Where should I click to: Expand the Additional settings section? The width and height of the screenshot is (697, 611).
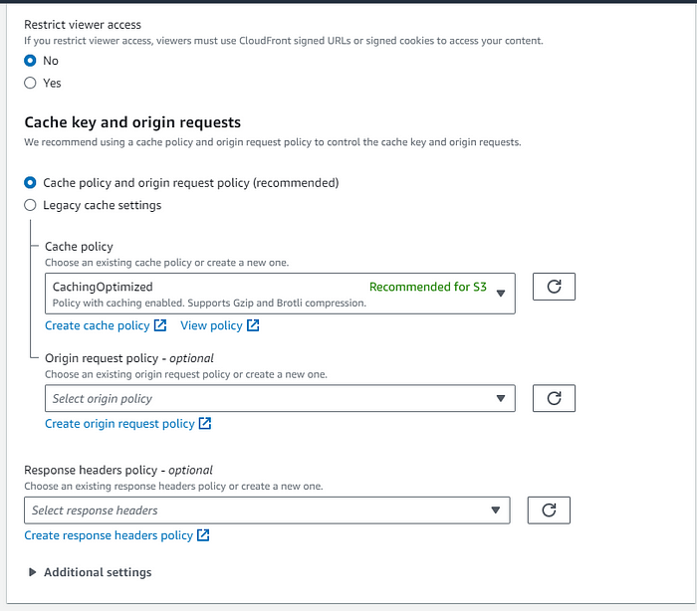pyautogui.click(x=91, y=572)
